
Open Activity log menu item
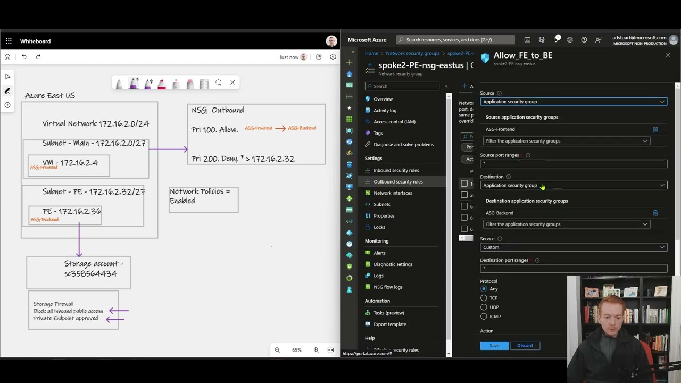385,110
